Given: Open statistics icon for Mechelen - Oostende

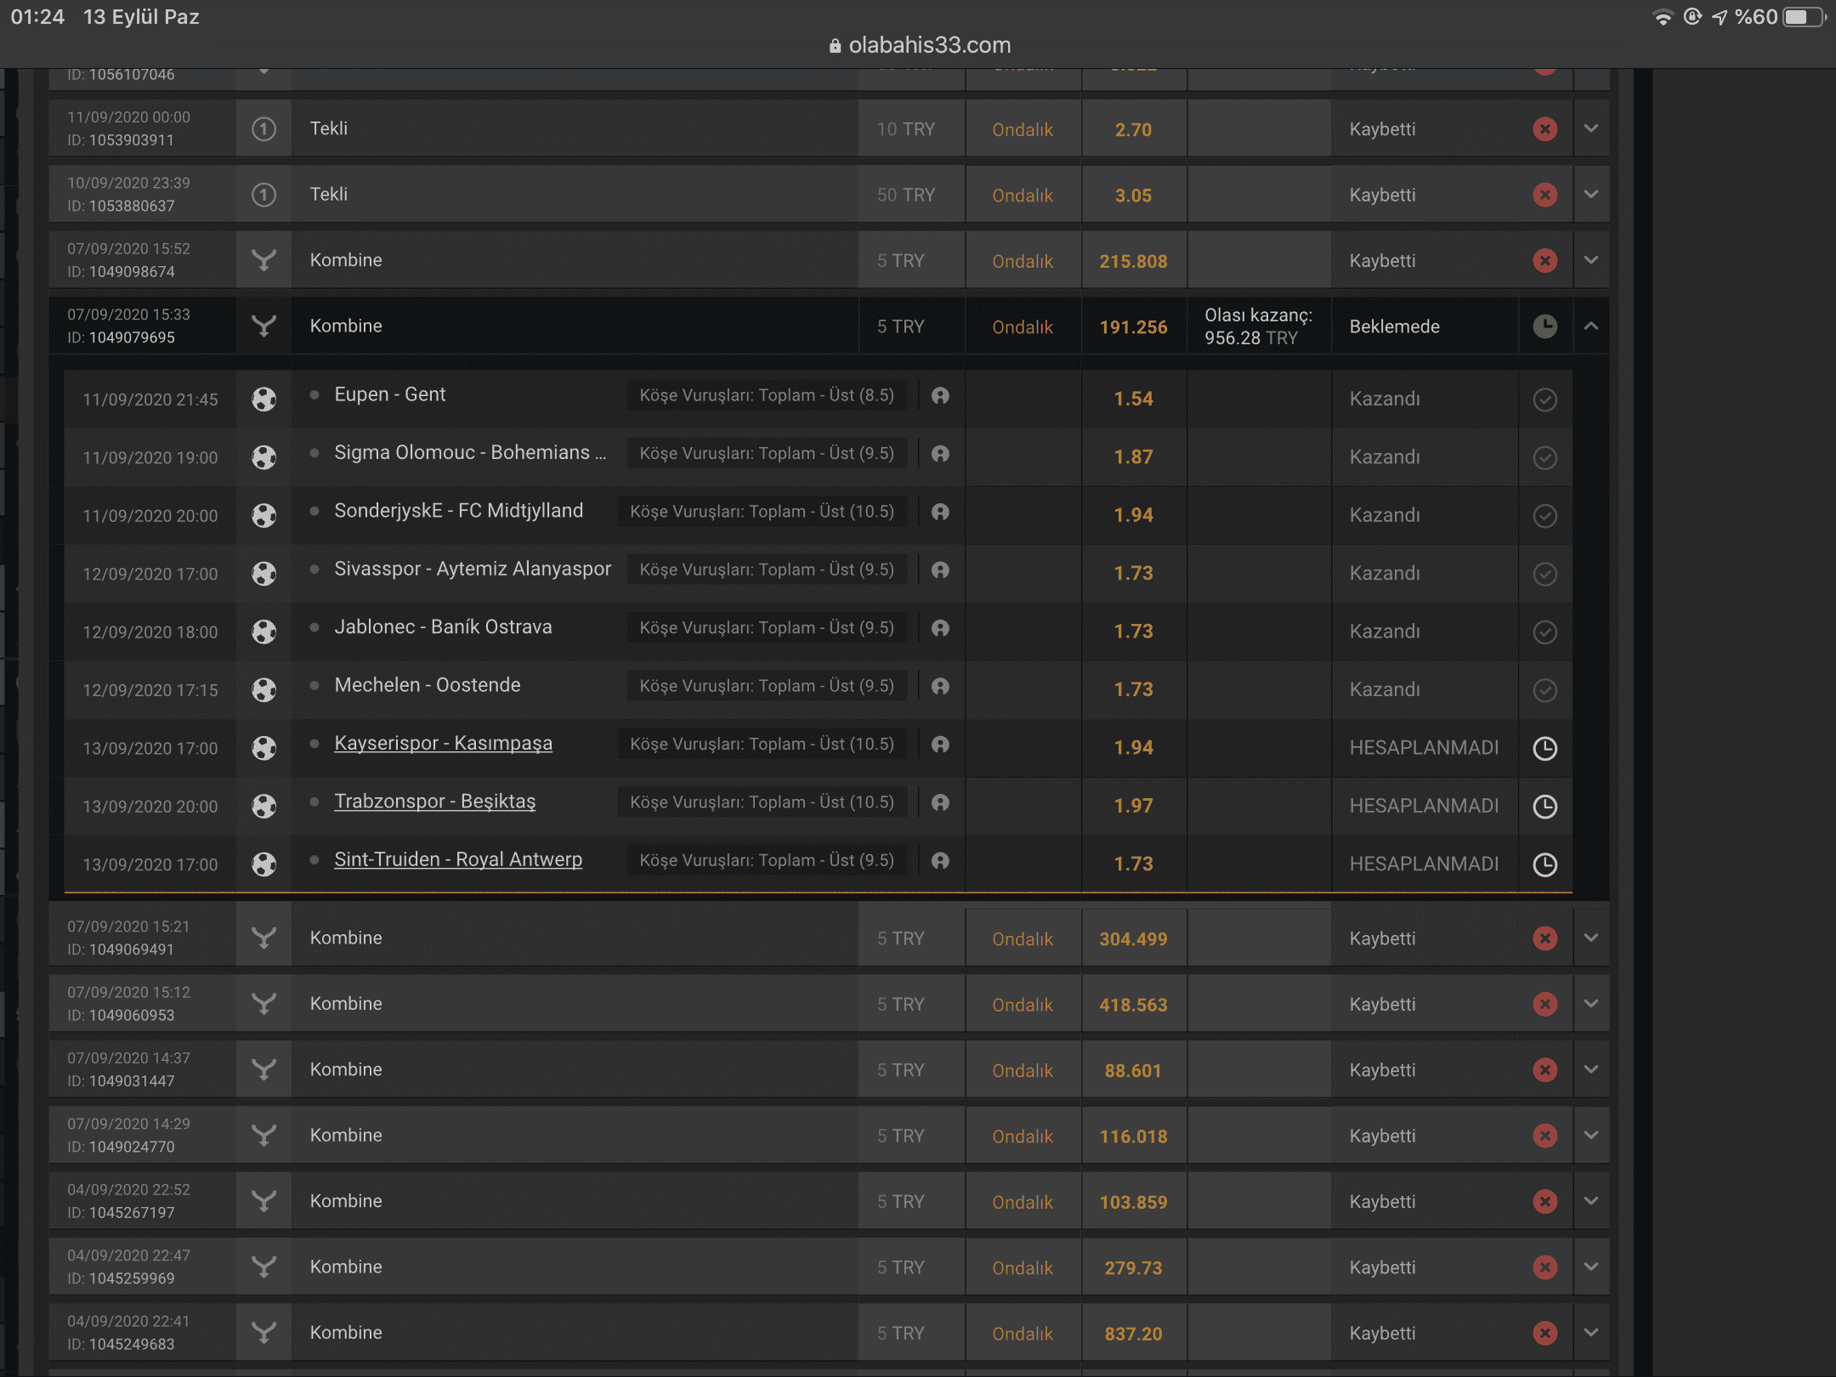Looking at the screenshot, I should pyautogui.click(x=940, y=686).
